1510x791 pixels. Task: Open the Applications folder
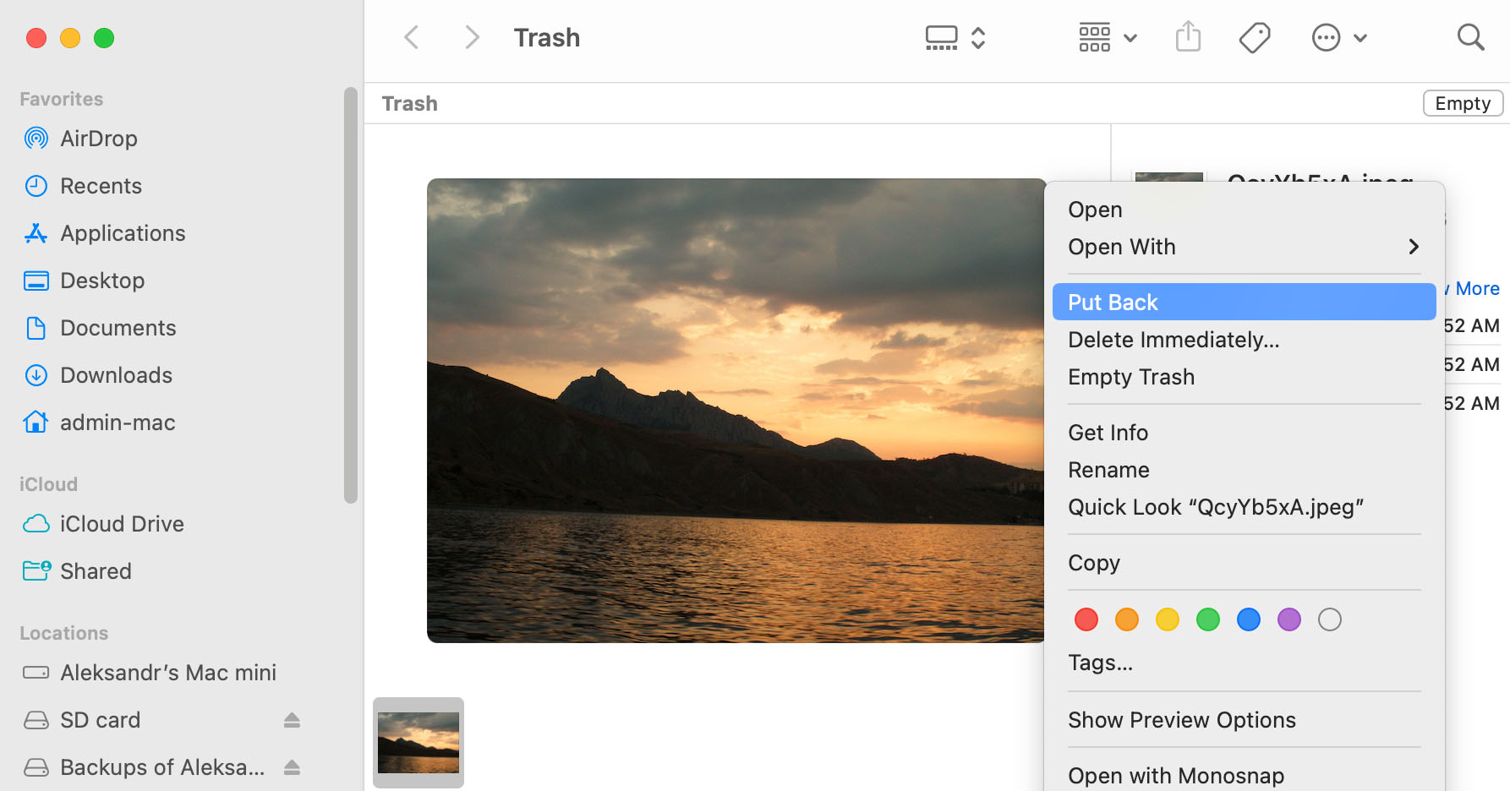tap(123, 232)
